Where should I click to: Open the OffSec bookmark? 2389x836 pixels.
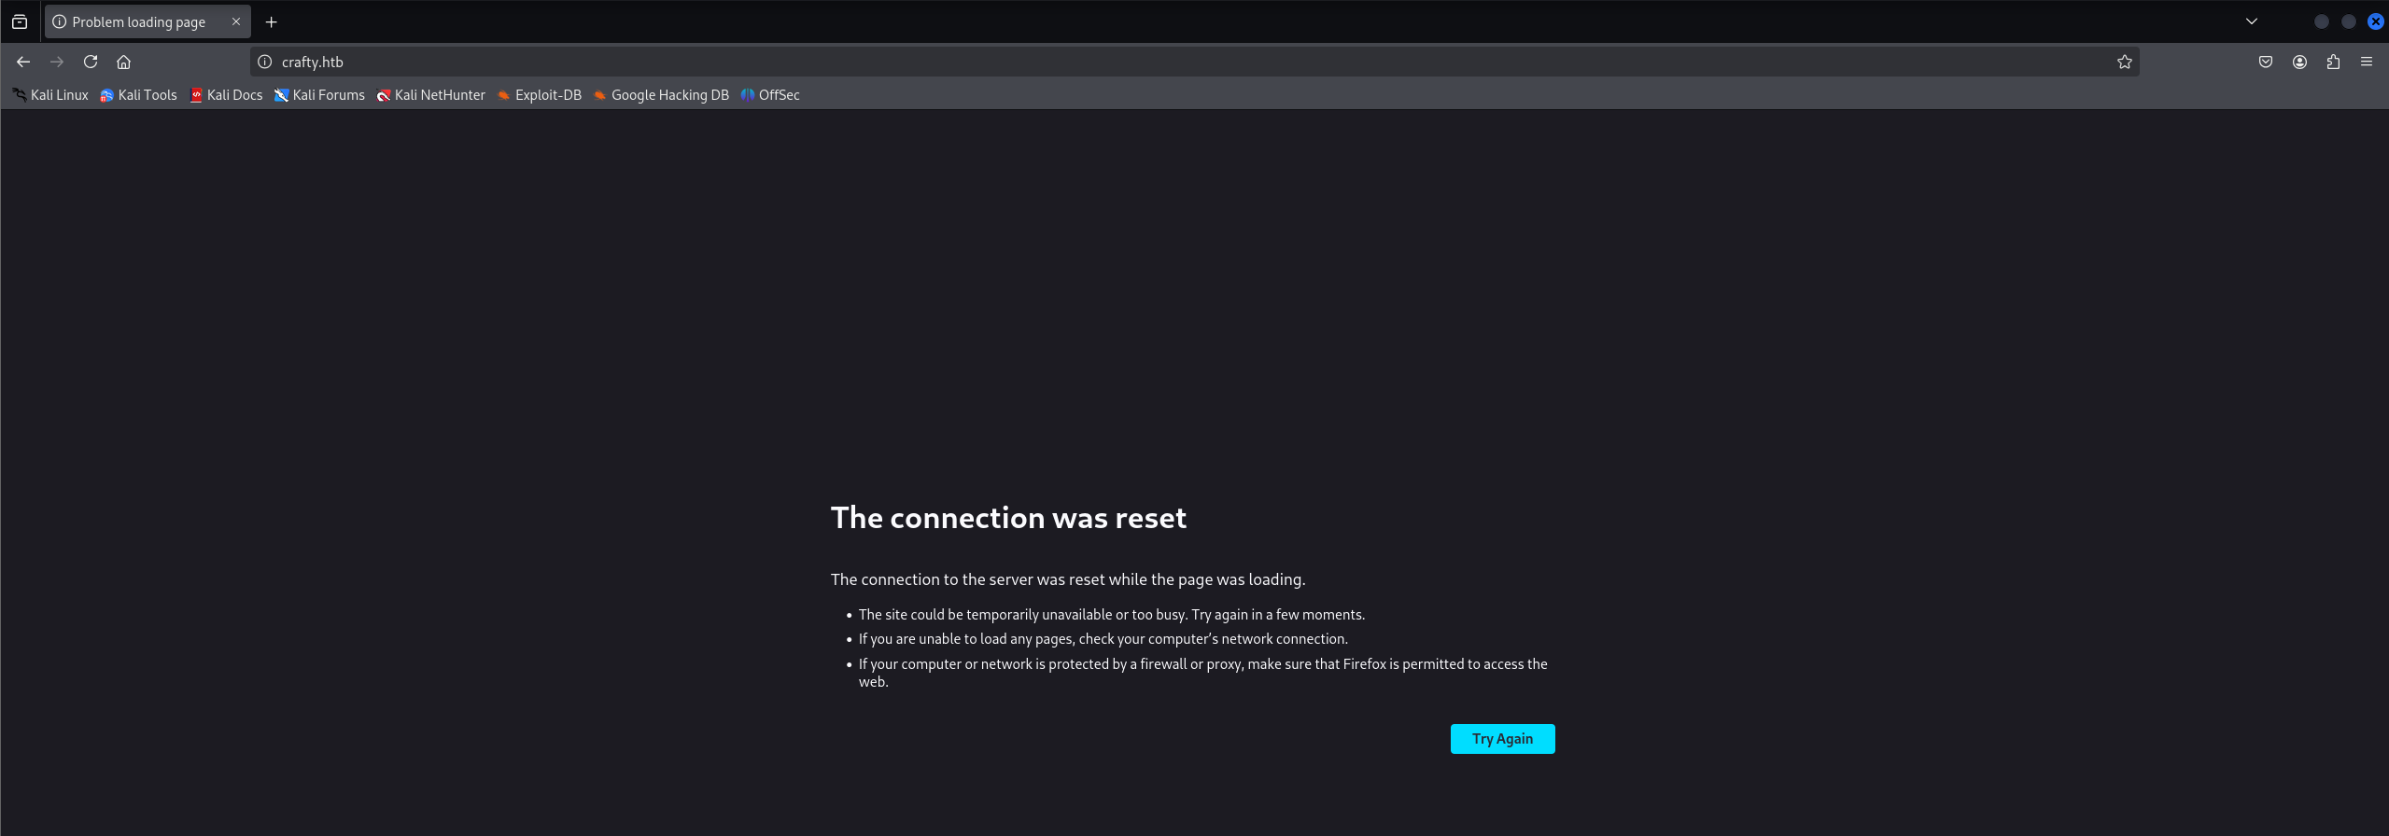tap(770, 95)
